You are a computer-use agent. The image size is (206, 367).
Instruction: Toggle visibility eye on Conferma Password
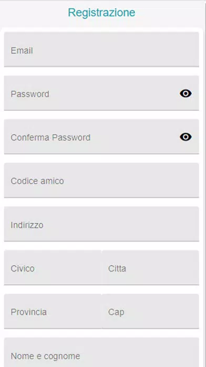pyautogui.click(x=186, y=137)
